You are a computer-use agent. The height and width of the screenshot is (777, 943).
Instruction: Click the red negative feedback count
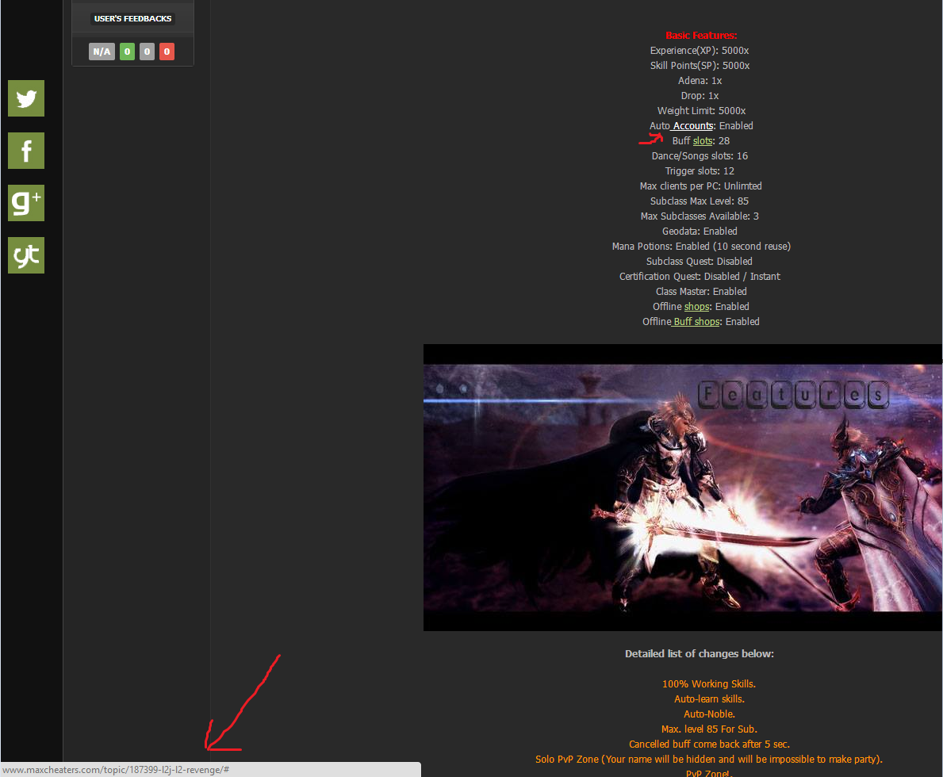(x=167, y=52)
